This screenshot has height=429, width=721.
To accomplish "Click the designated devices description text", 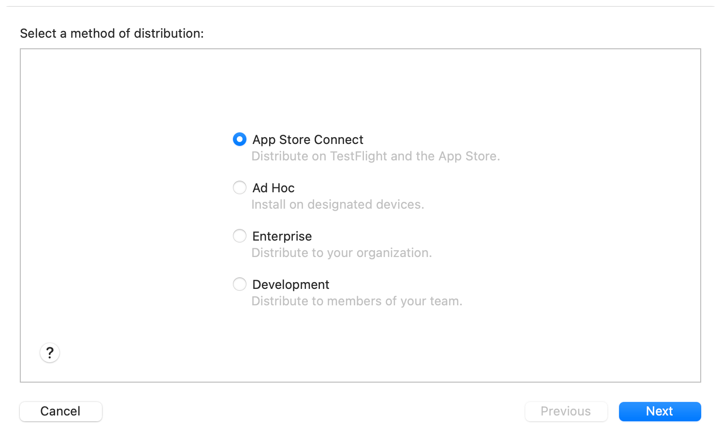I will [x=338, y=204].
